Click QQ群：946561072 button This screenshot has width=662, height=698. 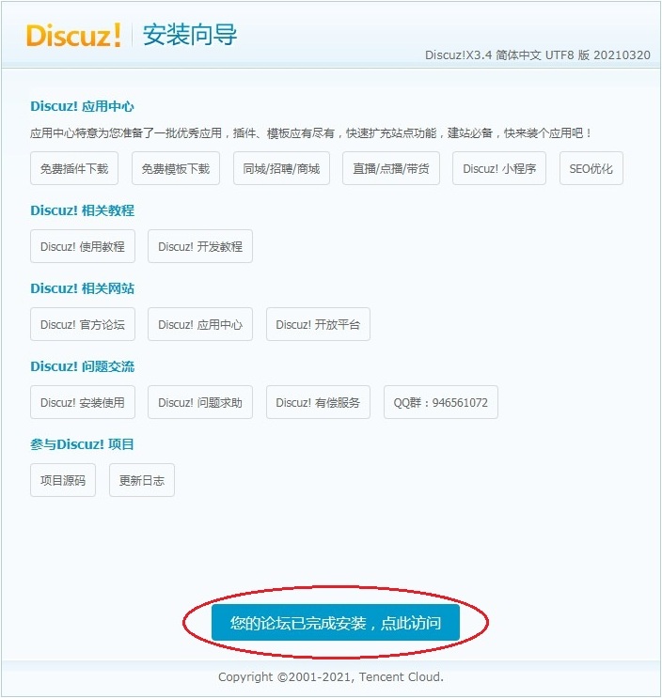(441, 402)
